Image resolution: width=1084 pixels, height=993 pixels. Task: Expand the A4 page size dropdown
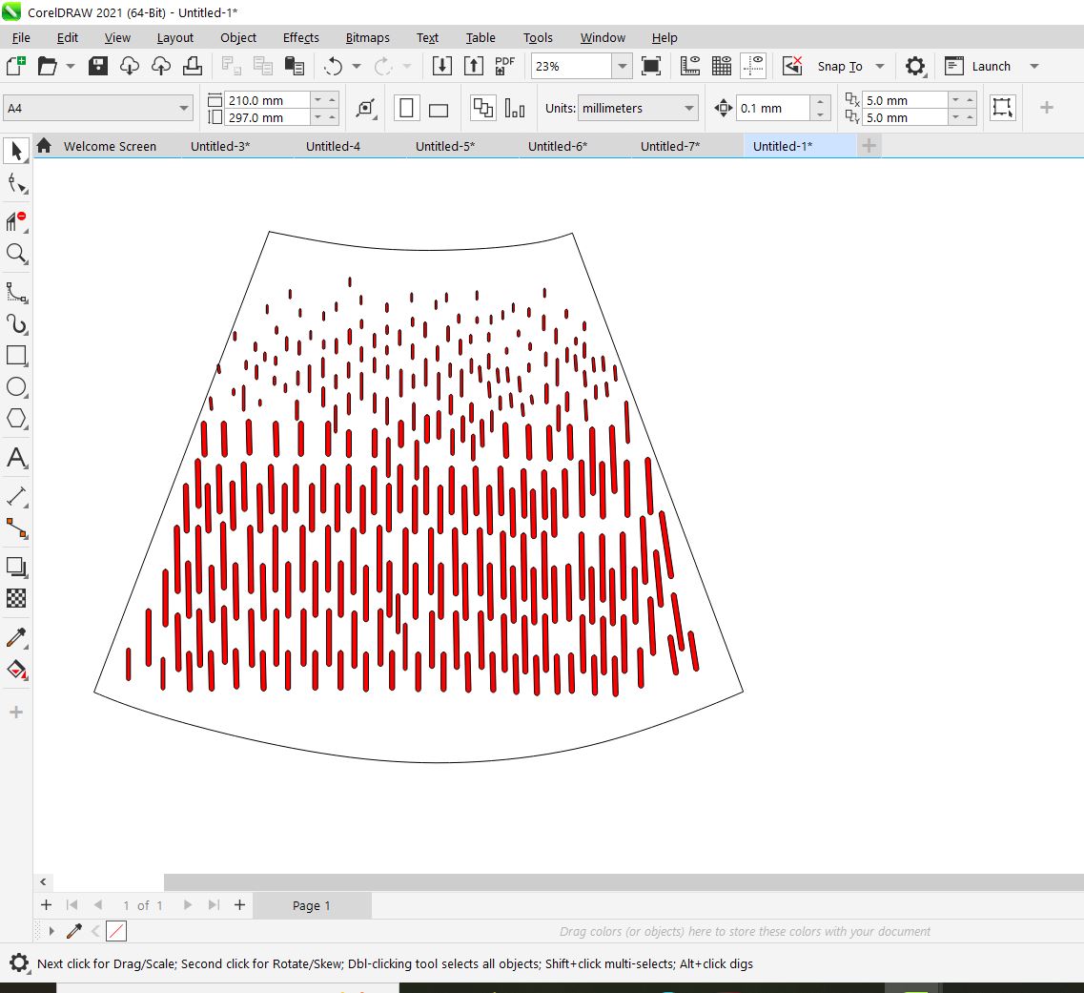tap(184, 109)
